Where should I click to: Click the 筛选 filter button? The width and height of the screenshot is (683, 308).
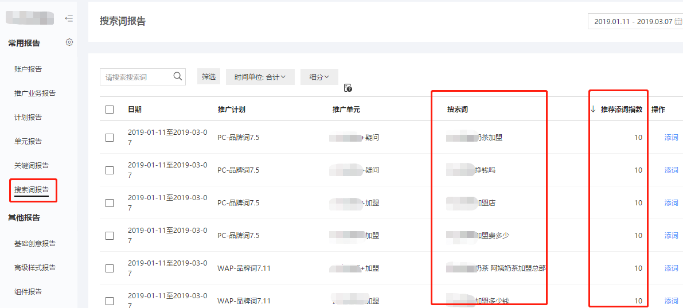point(209,76)
